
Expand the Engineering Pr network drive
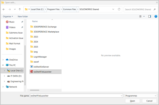pyautogui.click(x=4, y=81)
